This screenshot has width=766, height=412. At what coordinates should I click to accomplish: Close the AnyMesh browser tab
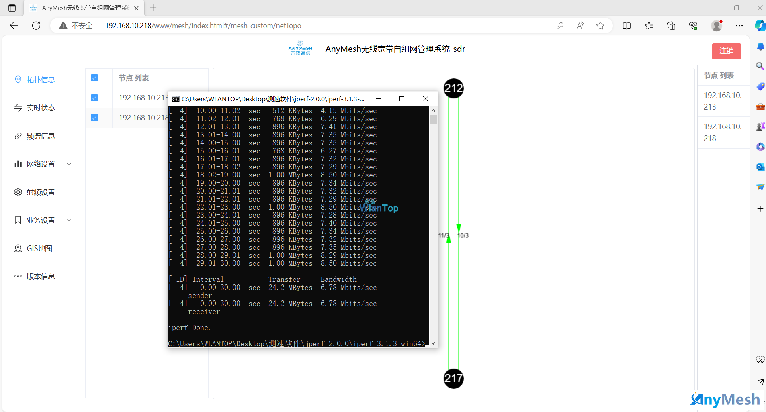(136, 8)
